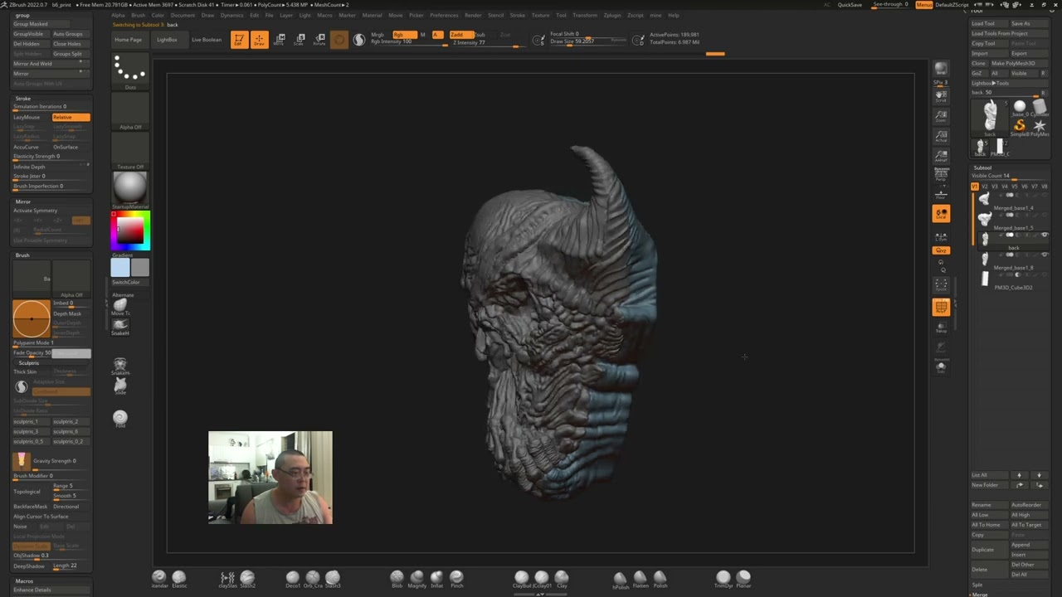Viewport: 1062px width, 597px height.
Task: Open the Render menu
Action: (473, 15)
